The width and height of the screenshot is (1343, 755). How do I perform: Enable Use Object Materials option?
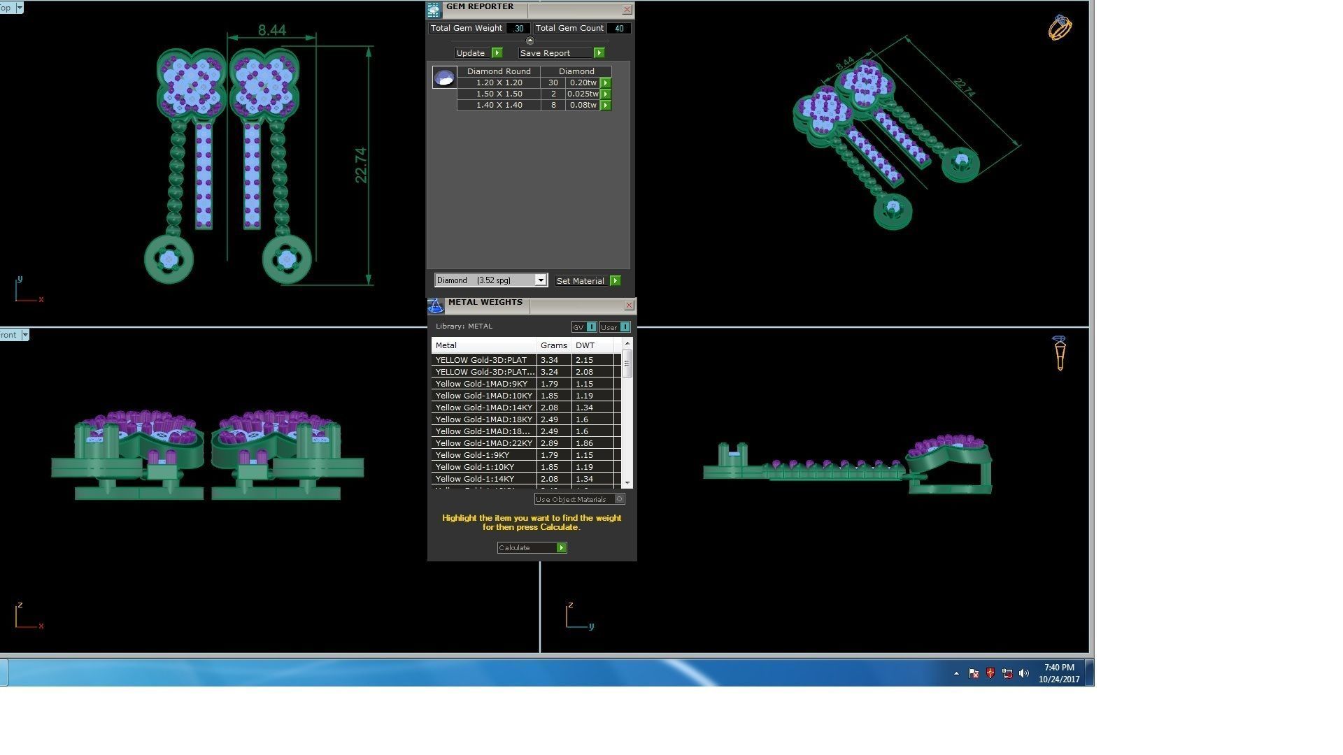(x=619, y=499)
